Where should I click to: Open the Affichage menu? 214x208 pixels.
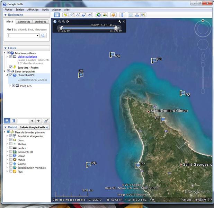coord(33,10)
